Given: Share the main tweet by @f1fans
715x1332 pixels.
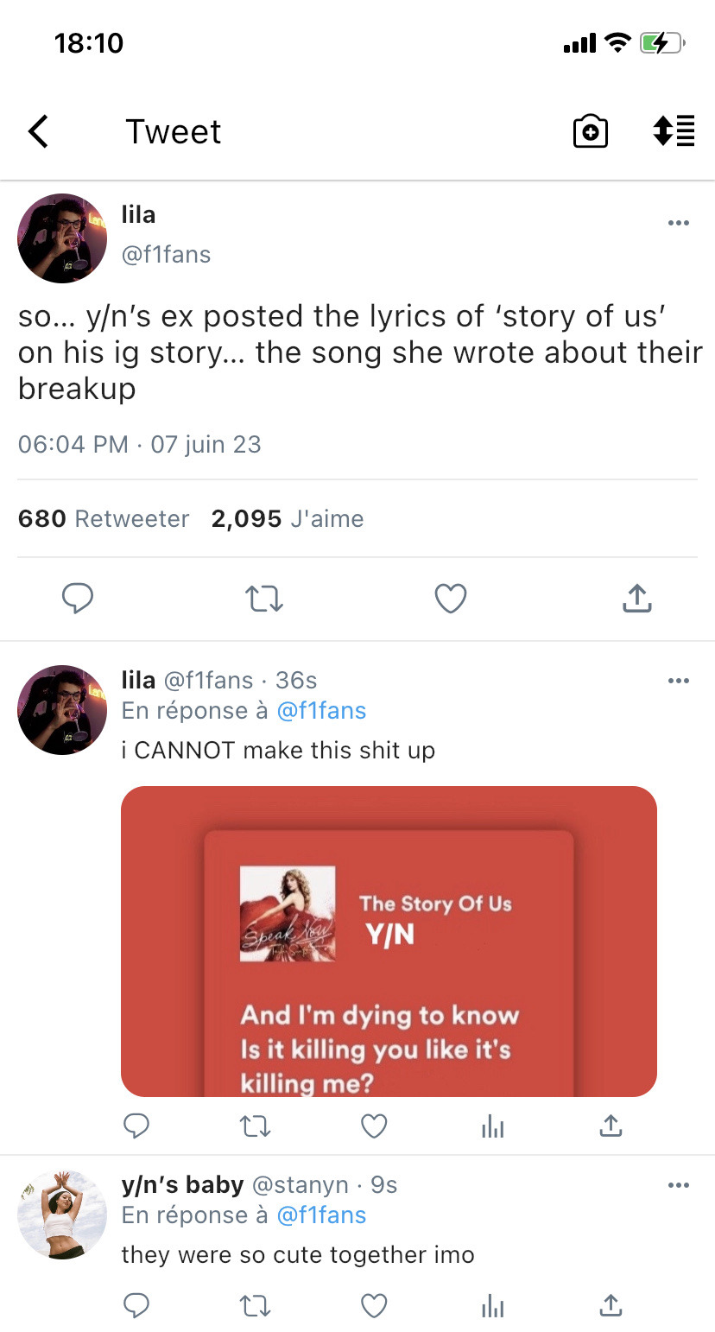Looking at the screenshot, I should click(636, 598).
